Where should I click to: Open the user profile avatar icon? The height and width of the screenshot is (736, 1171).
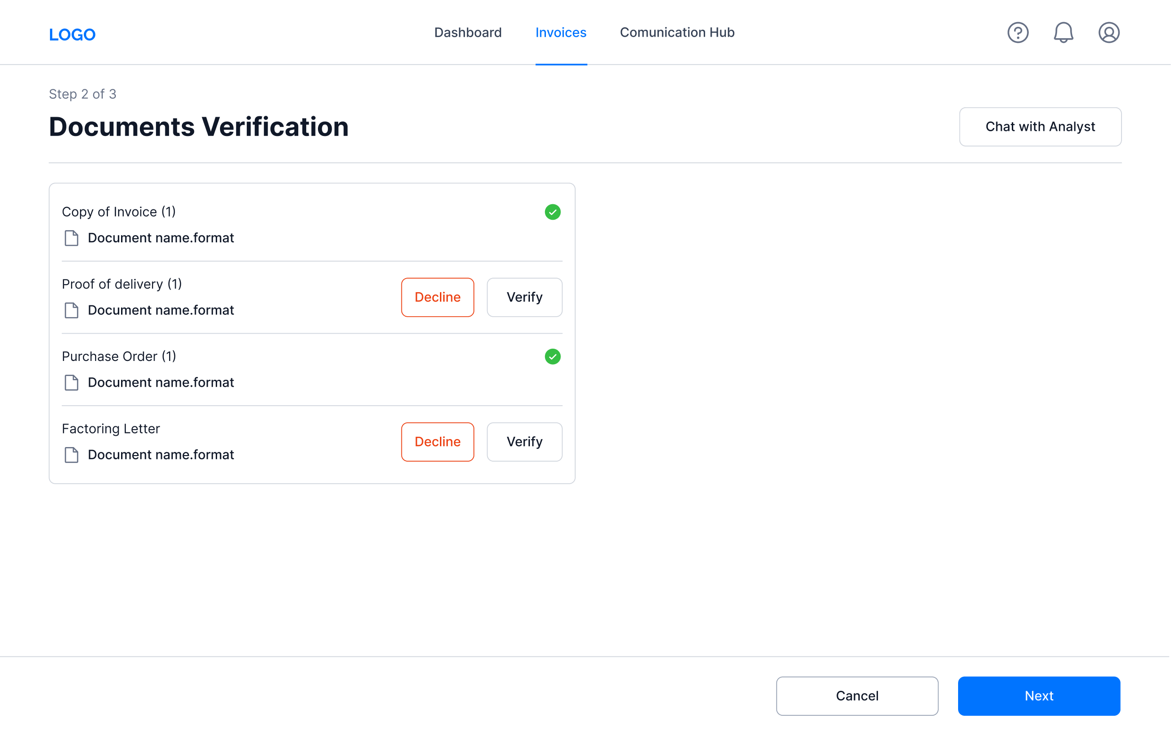[x=1108, y=32]
